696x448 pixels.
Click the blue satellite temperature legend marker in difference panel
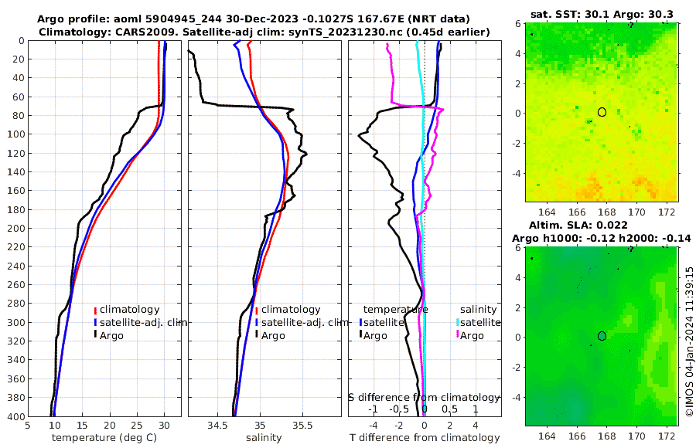point(361,322)
